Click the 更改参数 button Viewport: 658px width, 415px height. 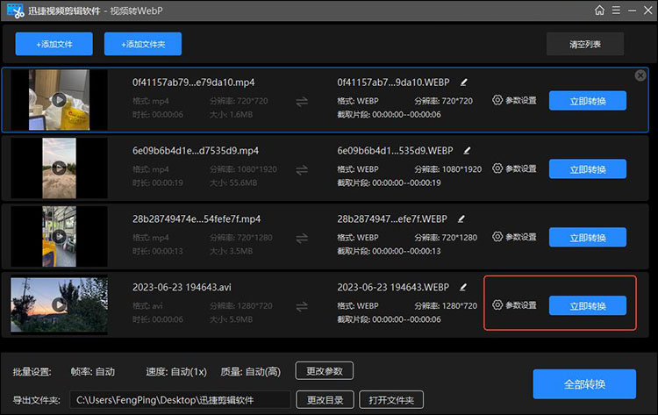pyautogui.click(x=325, y=371)
